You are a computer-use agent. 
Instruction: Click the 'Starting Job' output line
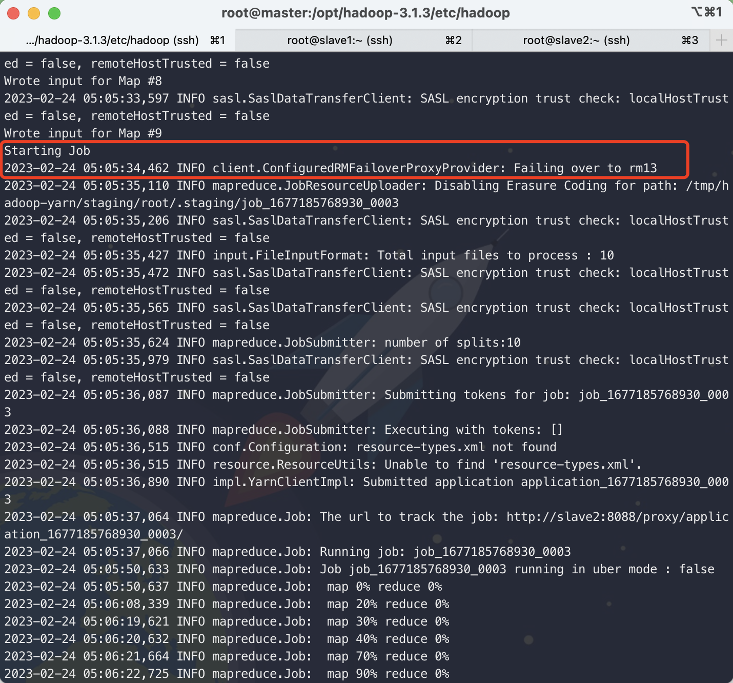coord(47,151)
